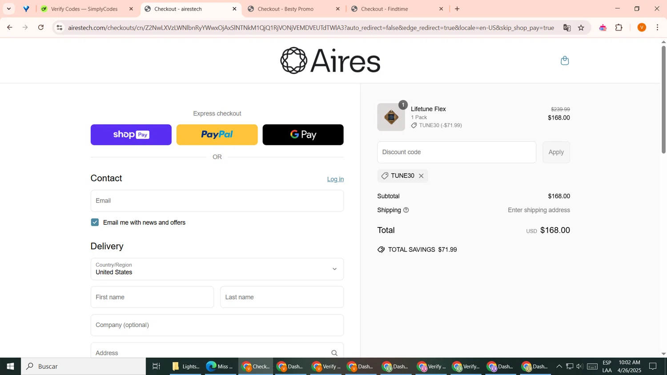Expand the Country/Region dropdown
The image size is (667, 375).
(217, 269)
